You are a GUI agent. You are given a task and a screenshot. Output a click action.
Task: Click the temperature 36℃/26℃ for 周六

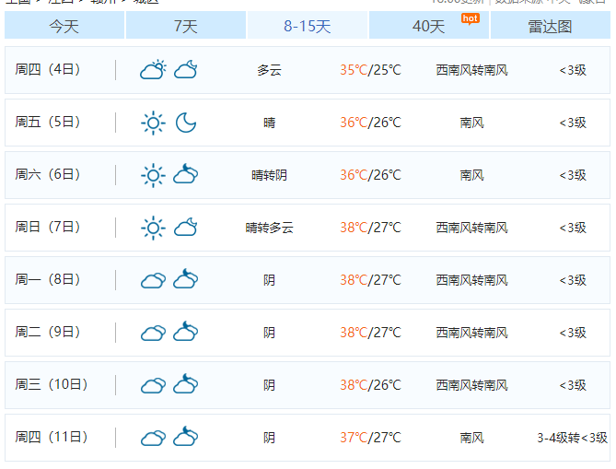[x=370, y=175]
